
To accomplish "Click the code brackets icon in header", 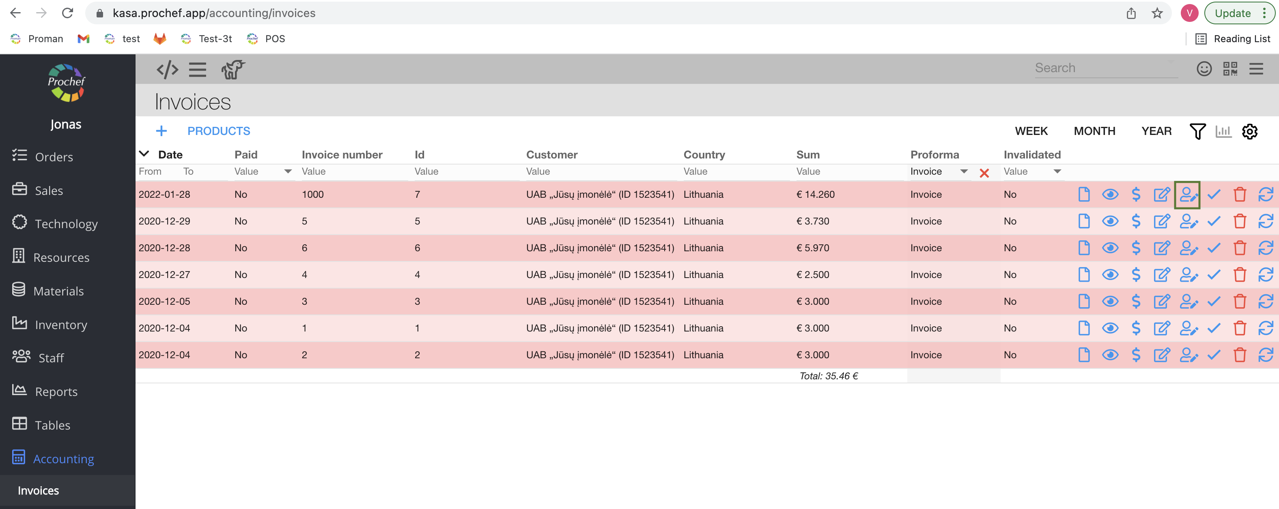I will 167,69.
